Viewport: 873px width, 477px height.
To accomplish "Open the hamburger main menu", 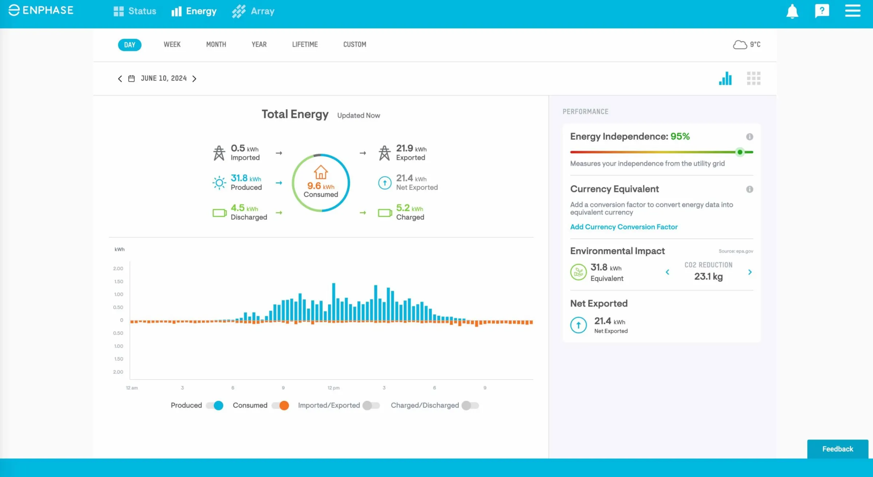I will 853,11.
